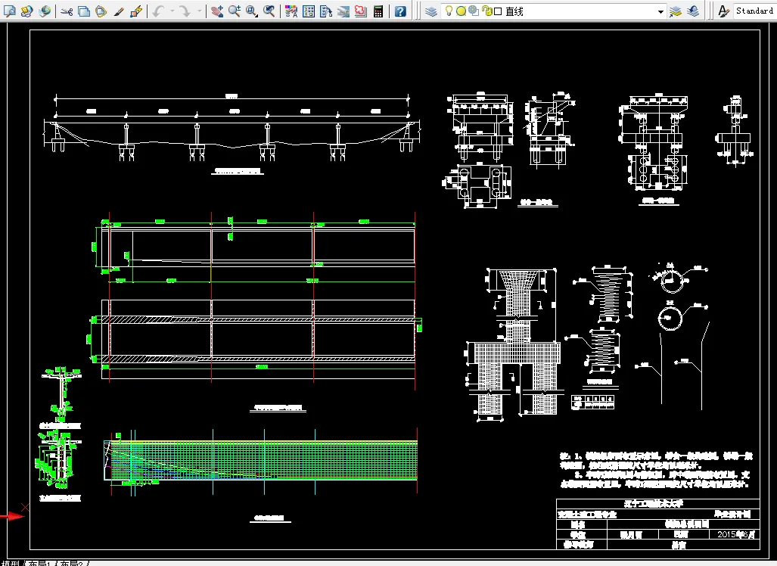
Task: Activate the Match Properties brush
Action: [x=119, y=11]
